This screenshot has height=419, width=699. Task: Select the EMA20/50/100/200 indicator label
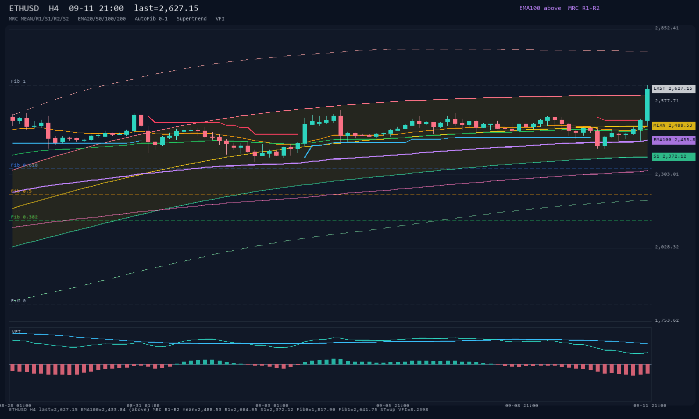(x=102, y=19)
